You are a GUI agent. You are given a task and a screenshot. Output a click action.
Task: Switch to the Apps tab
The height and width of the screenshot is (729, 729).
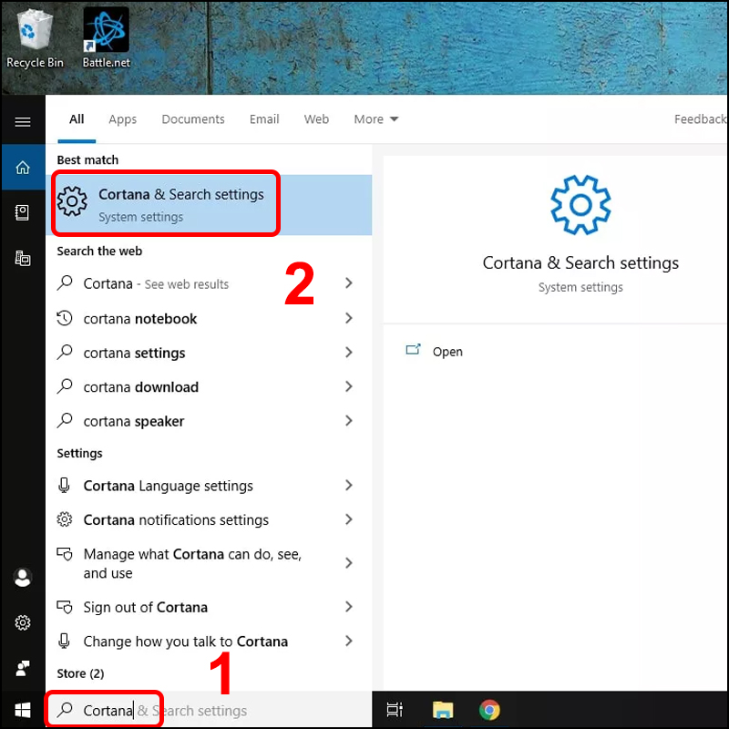[x=123, y=119]
